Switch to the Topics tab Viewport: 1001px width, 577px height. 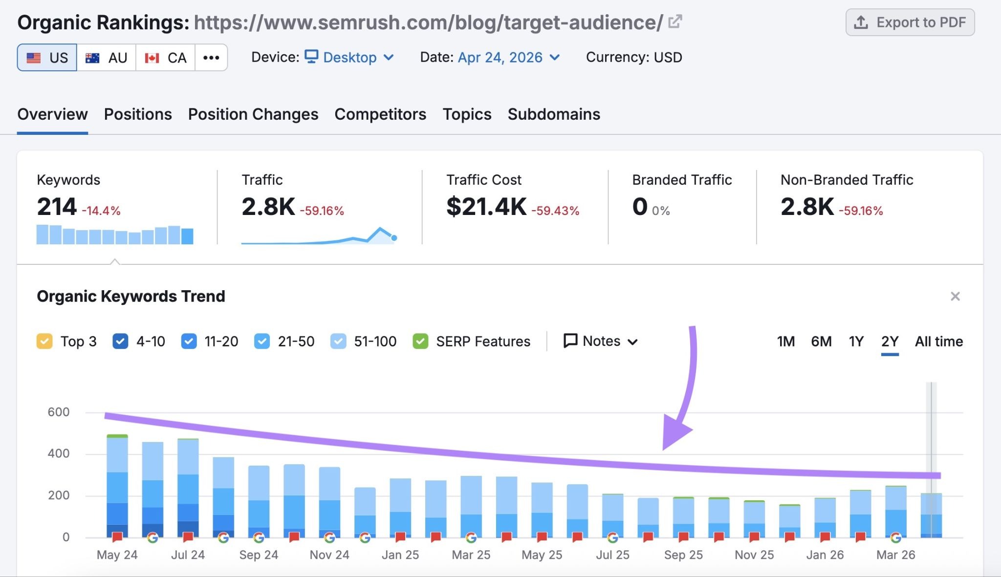click(467, 114)
